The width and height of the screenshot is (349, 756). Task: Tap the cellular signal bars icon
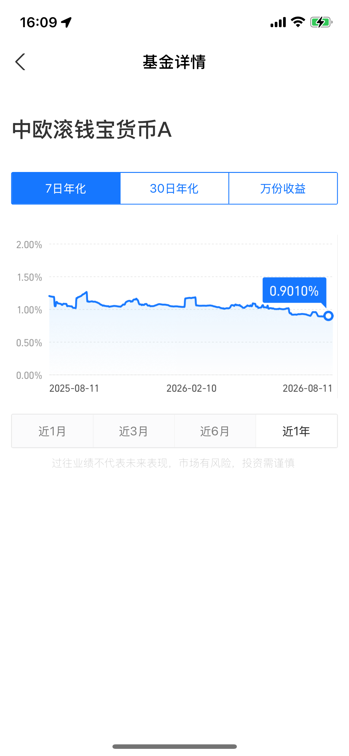tap(278, 22)
